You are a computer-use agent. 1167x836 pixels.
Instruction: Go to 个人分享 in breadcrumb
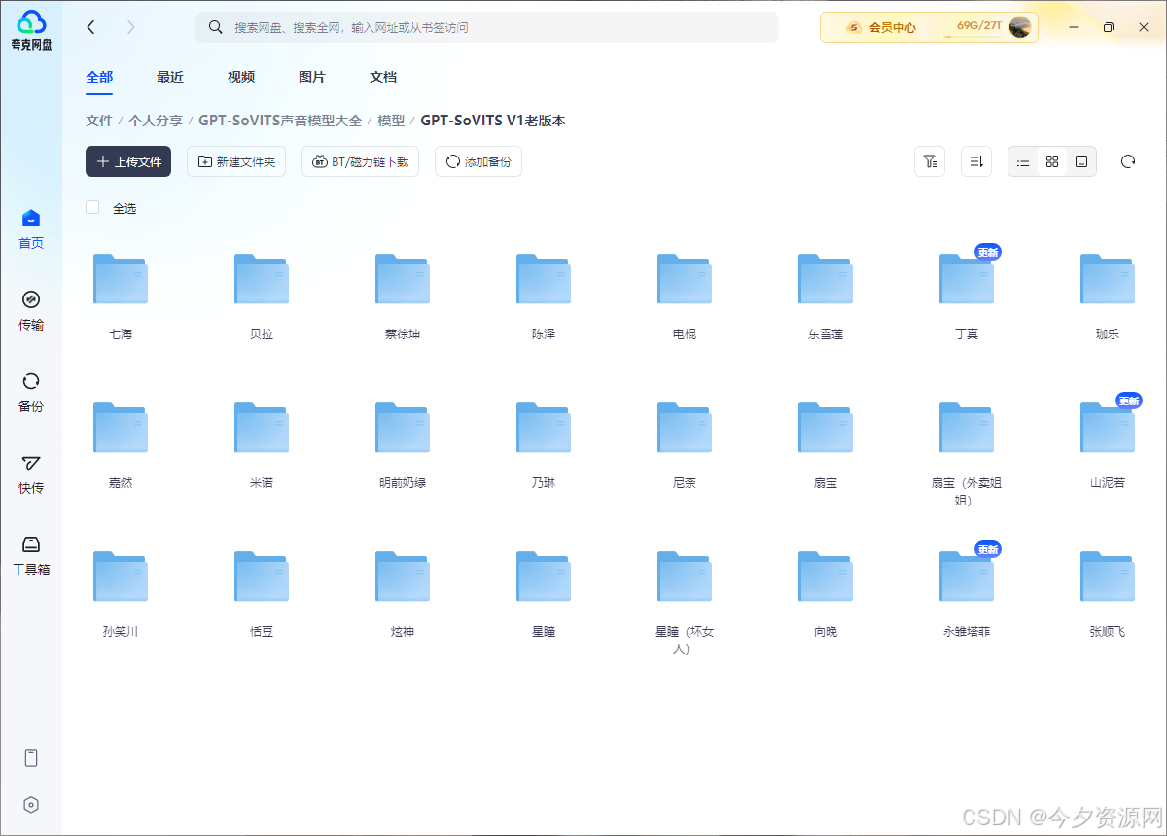pyautogui.click(x=156, y=121)
